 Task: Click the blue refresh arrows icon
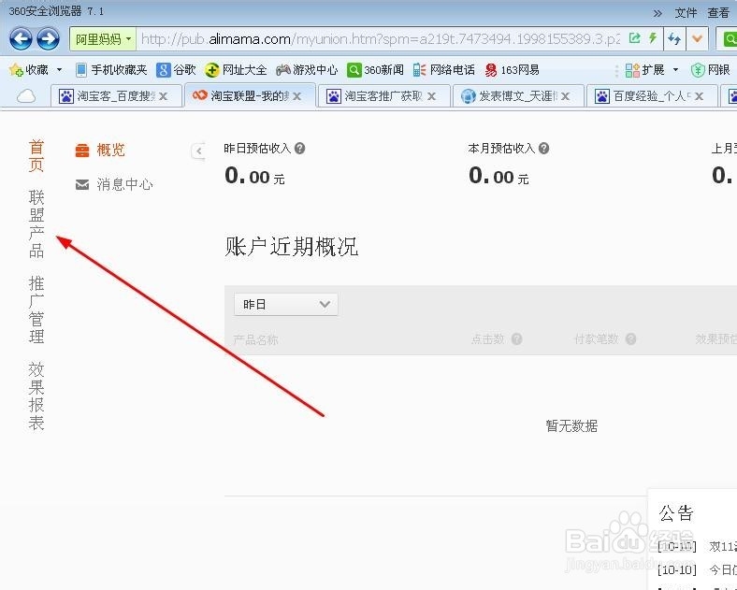coord(674,39)
